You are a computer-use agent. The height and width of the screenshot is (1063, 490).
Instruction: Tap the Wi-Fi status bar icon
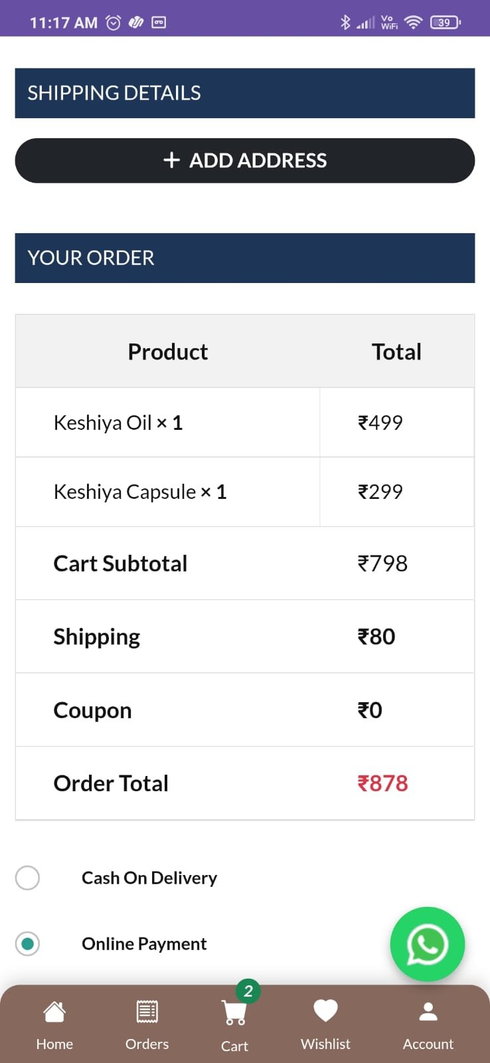(413, 23)
